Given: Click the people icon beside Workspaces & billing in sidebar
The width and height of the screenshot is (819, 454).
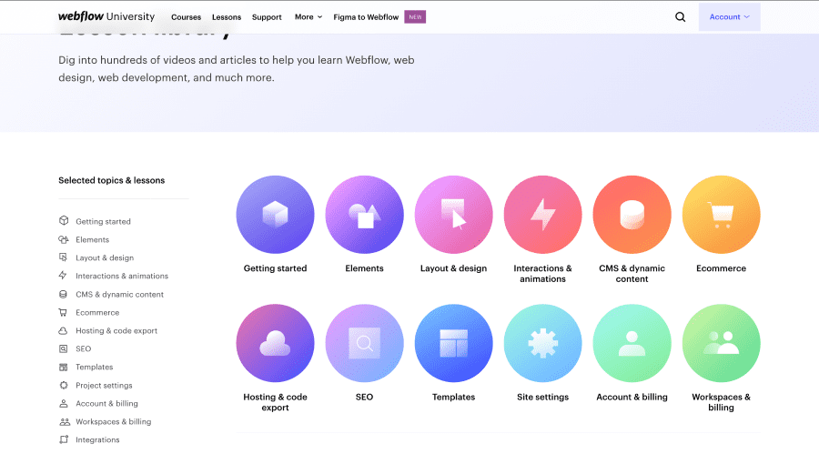Looking at the screenshot, I should click(x=65, y=421).
